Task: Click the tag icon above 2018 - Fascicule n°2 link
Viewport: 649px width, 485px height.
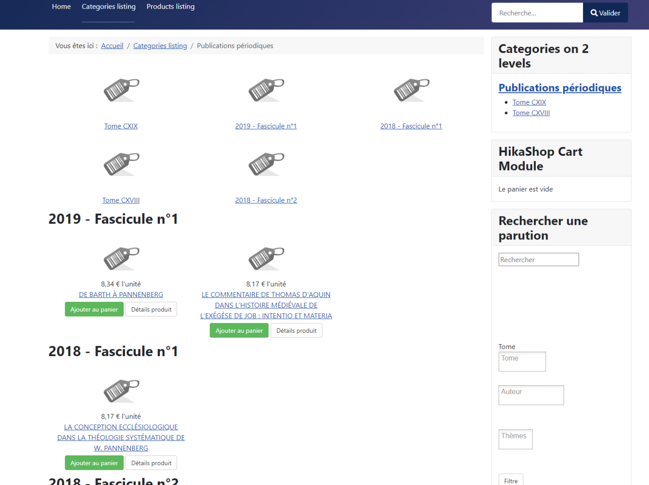Action: pos(266,164)
